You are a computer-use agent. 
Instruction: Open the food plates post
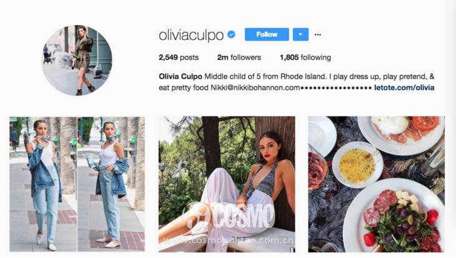pos(376,184)
